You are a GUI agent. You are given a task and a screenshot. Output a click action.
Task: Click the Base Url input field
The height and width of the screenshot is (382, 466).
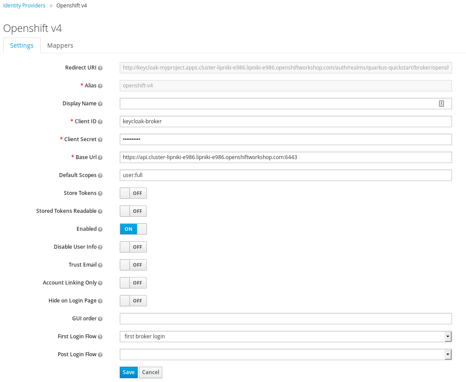coord(285,157)
